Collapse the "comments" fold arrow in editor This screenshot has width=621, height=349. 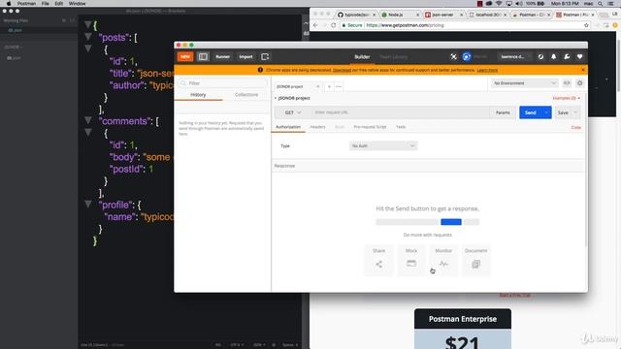88,120
